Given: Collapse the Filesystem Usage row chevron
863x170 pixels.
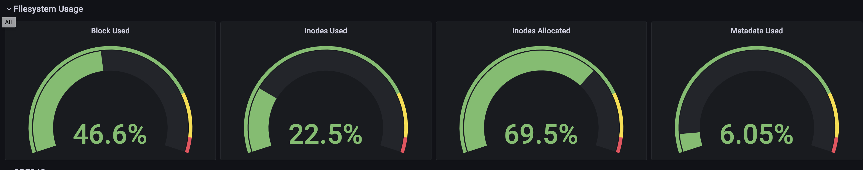Looking at the screenshot, I should pyautogui.click(x=9, y=9).
